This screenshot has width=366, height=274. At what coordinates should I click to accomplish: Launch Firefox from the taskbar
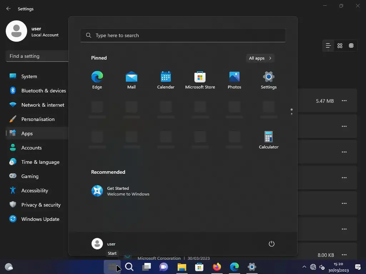[217, 267]
